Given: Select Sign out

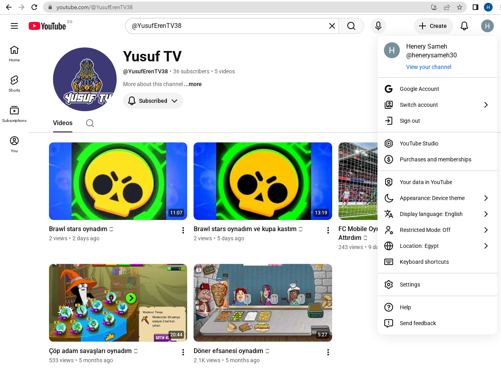Looking at the screenshot, I should (437, 121).
